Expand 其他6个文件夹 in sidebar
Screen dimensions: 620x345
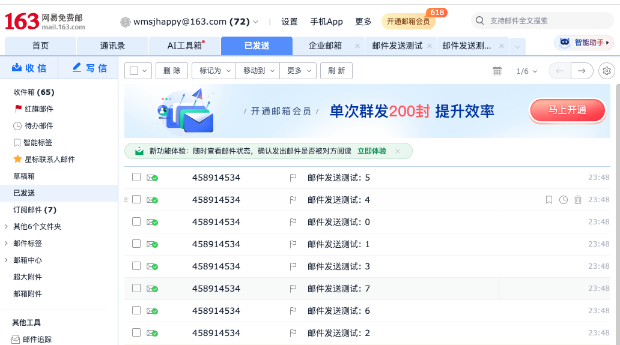37,227
